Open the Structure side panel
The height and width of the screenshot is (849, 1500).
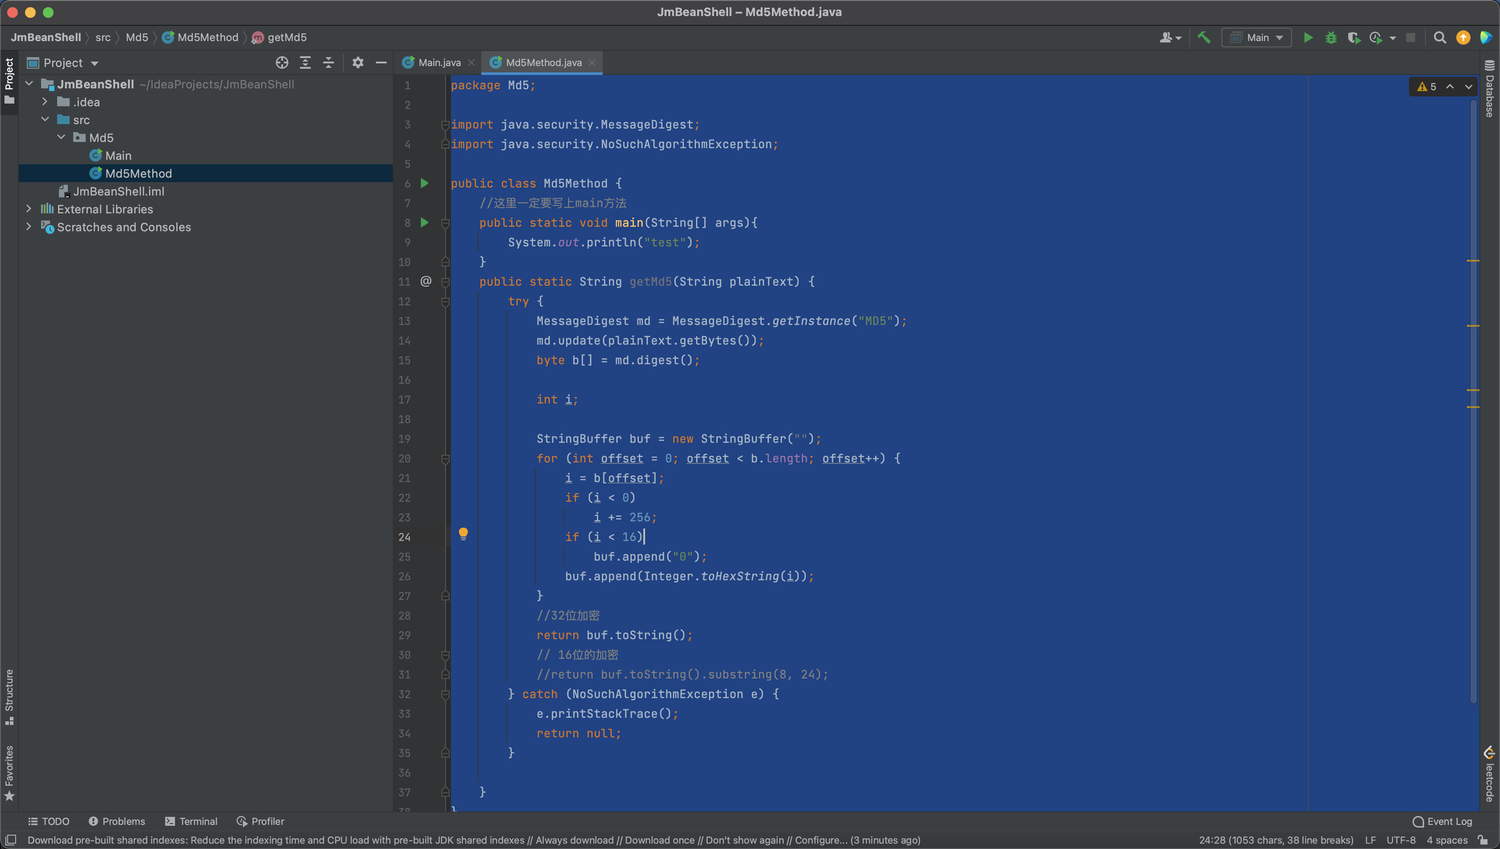pos(9,697)
